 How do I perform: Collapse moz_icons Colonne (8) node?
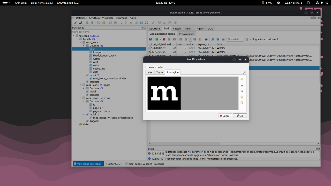pyautogui.click(x=84, y=46)
